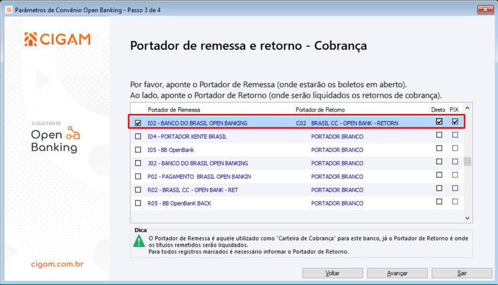498x285 pixels.
Task: Click the green warning triangle Dica icon
Action: 139,241
